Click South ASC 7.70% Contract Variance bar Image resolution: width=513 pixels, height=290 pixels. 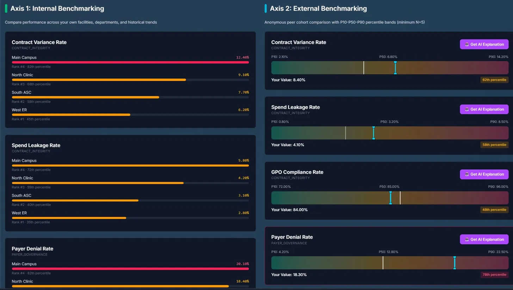(130, 97)
